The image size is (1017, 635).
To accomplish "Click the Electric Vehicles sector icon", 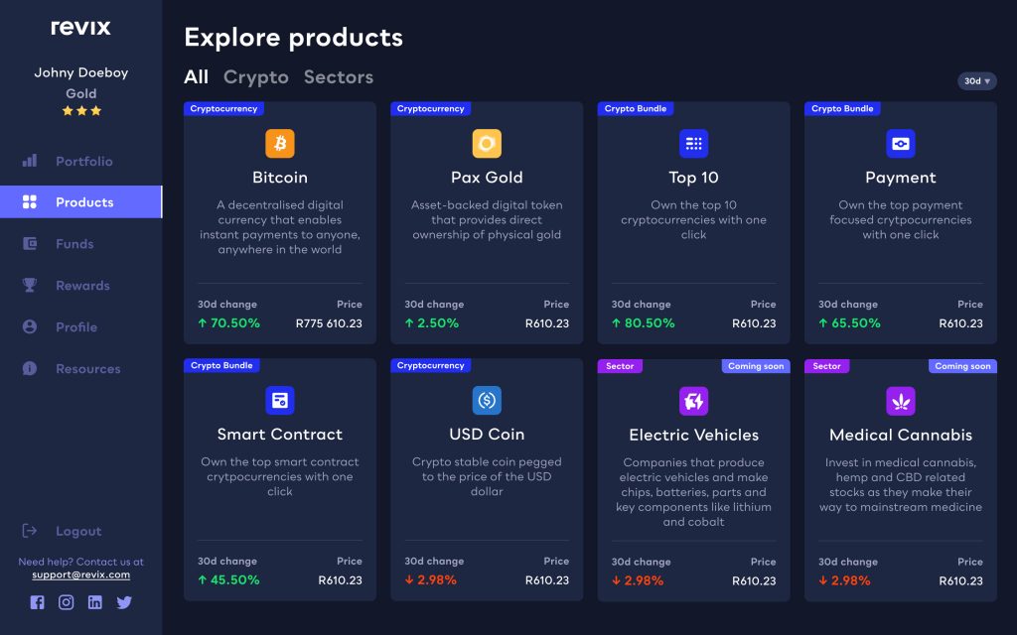I will pyautogui.click(x=693, y=401).
